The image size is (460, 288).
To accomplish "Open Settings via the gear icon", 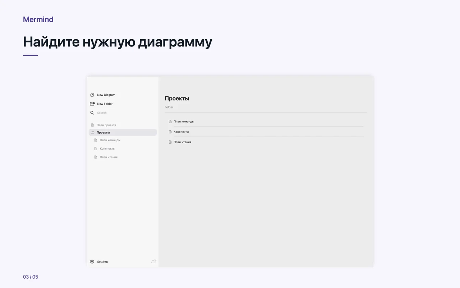I will pos(92,262).
